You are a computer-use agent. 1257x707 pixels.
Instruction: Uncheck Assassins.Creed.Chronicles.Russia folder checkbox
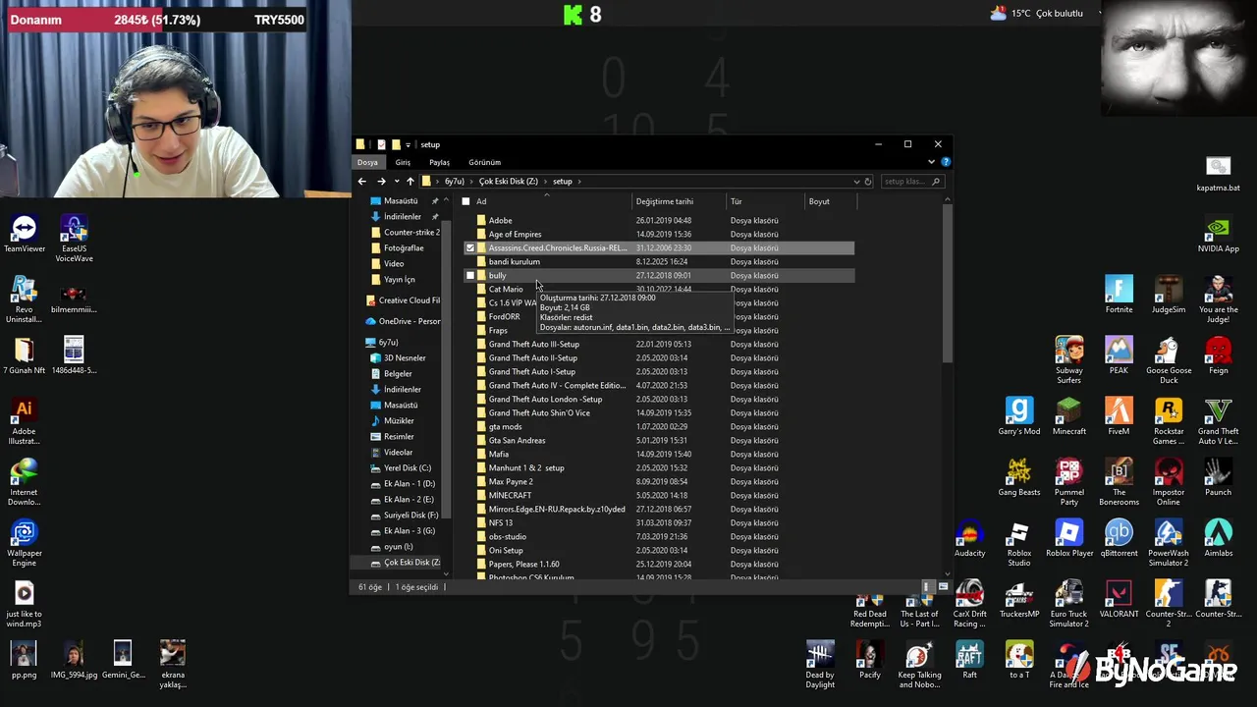point(469,248)
